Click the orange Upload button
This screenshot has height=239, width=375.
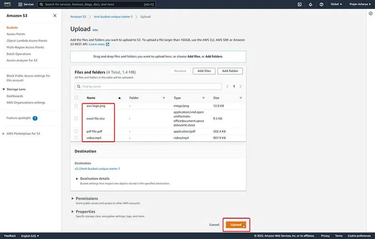click(236, 225)
